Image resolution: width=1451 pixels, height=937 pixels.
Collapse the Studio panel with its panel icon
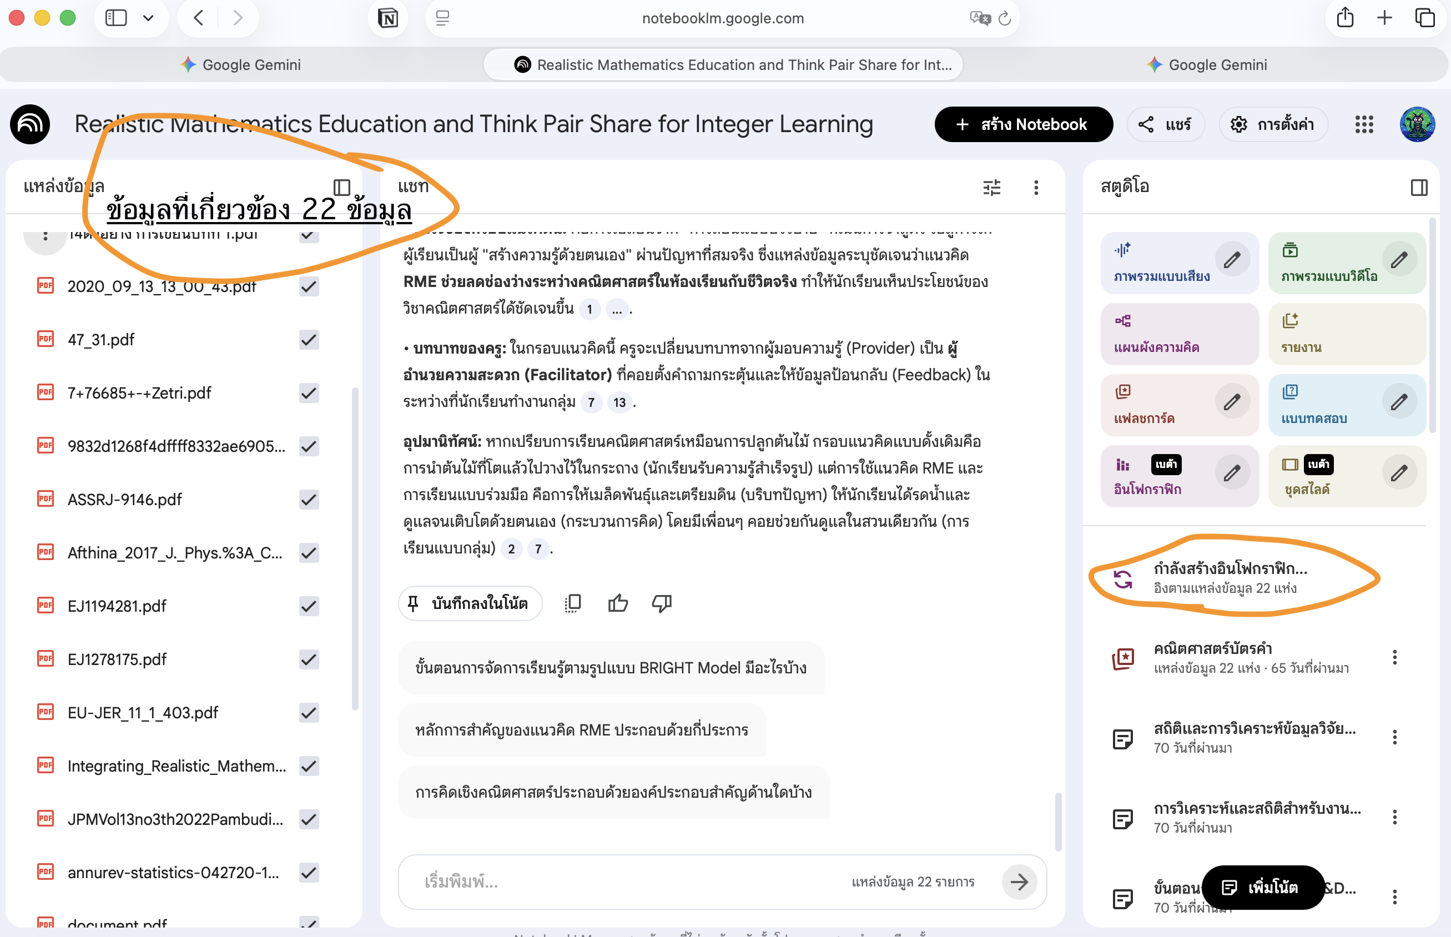[1419, 188]
